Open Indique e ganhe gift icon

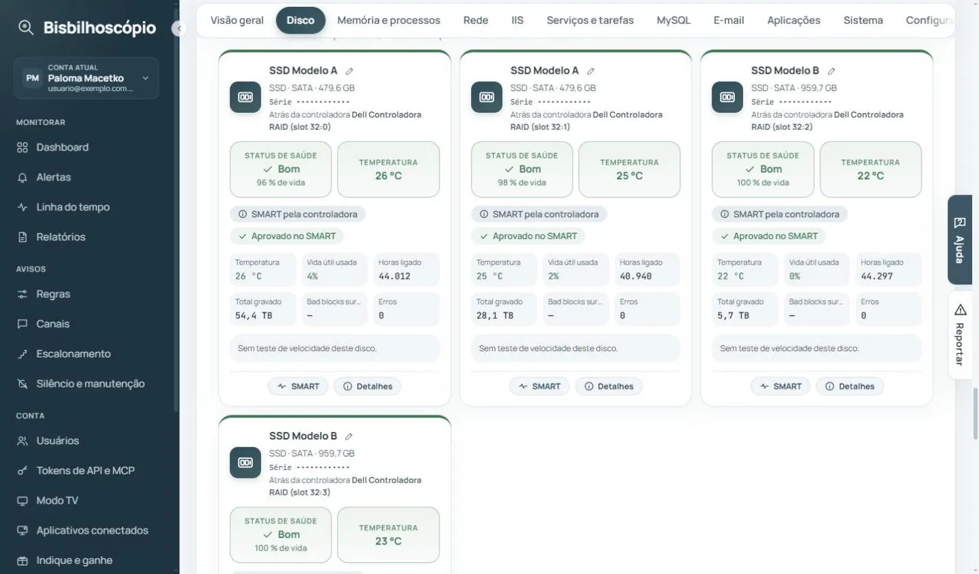pyautogui.click(x=23, y=560)
